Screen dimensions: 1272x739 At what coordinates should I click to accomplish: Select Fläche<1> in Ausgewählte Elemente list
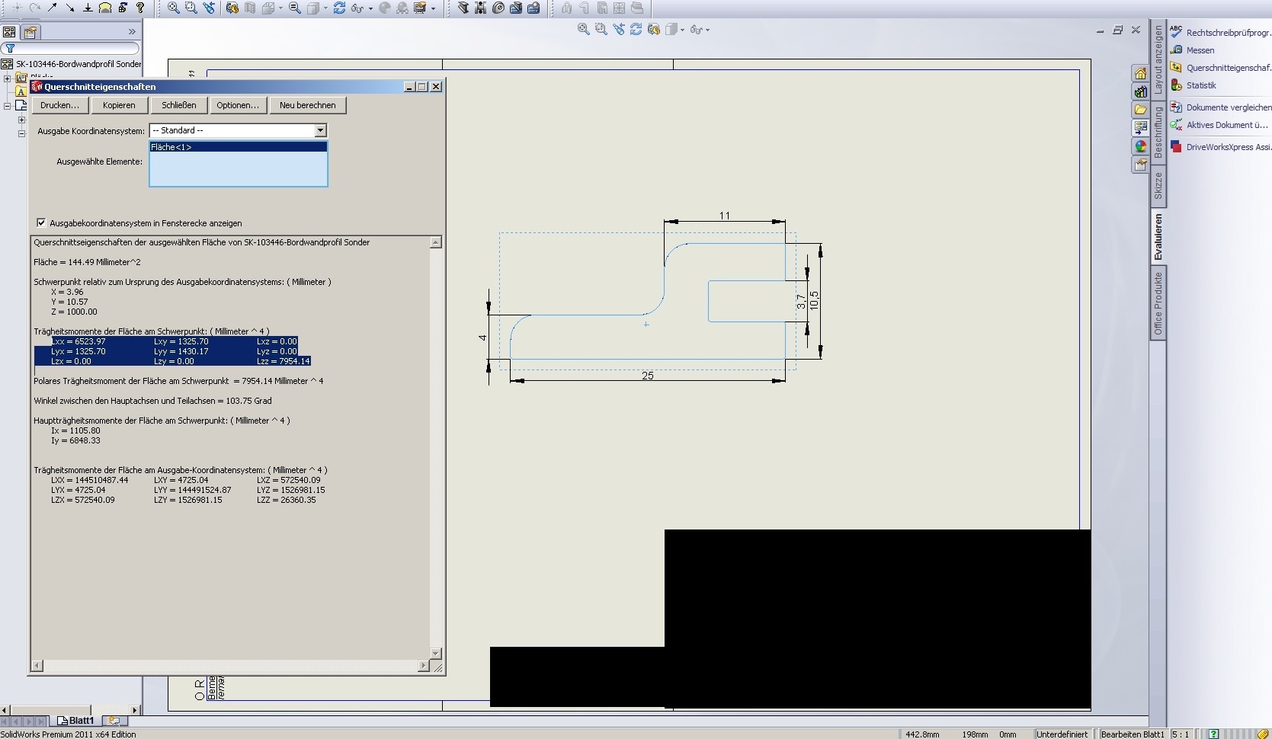pyautogui.click(x=238, y=147)
